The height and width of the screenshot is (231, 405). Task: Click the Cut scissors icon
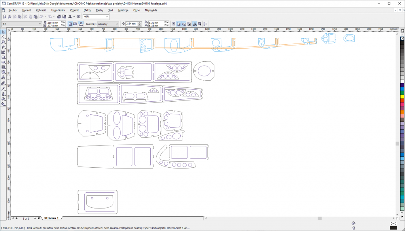pyautogui.click(x=25, y=17)
